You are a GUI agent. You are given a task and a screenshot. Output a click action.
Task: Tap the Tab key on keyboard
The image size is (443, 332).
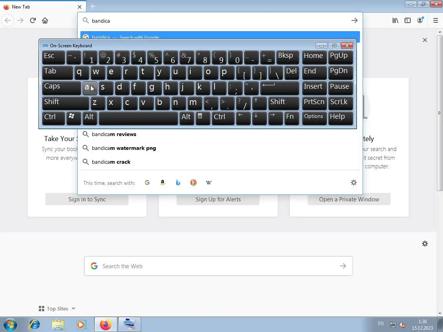point(57,73)
